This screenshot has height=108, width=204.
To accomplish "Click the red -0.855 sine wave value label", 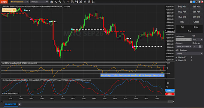I will 170,94.
